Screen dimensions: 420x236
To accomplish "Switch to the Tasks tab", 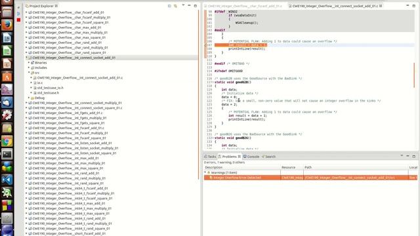I will (x=210, y=157).
